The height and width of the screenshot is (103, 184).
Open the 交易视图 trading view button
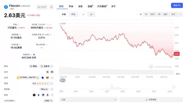[x=151, y=100]
